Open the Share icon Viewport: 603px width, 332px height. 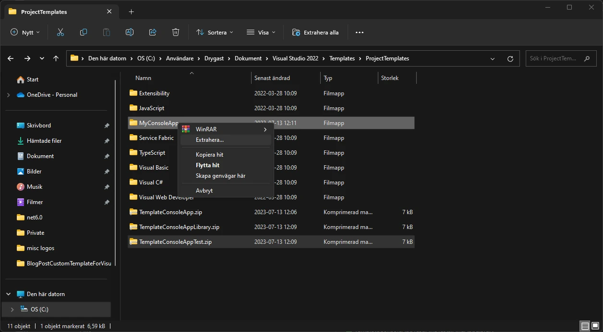[152, 32]
